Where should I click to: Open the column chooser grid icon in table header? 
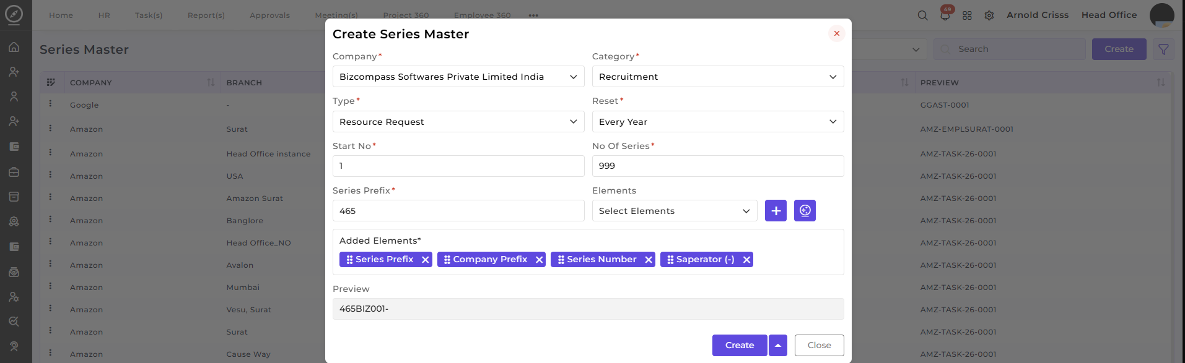click(51, 82)
